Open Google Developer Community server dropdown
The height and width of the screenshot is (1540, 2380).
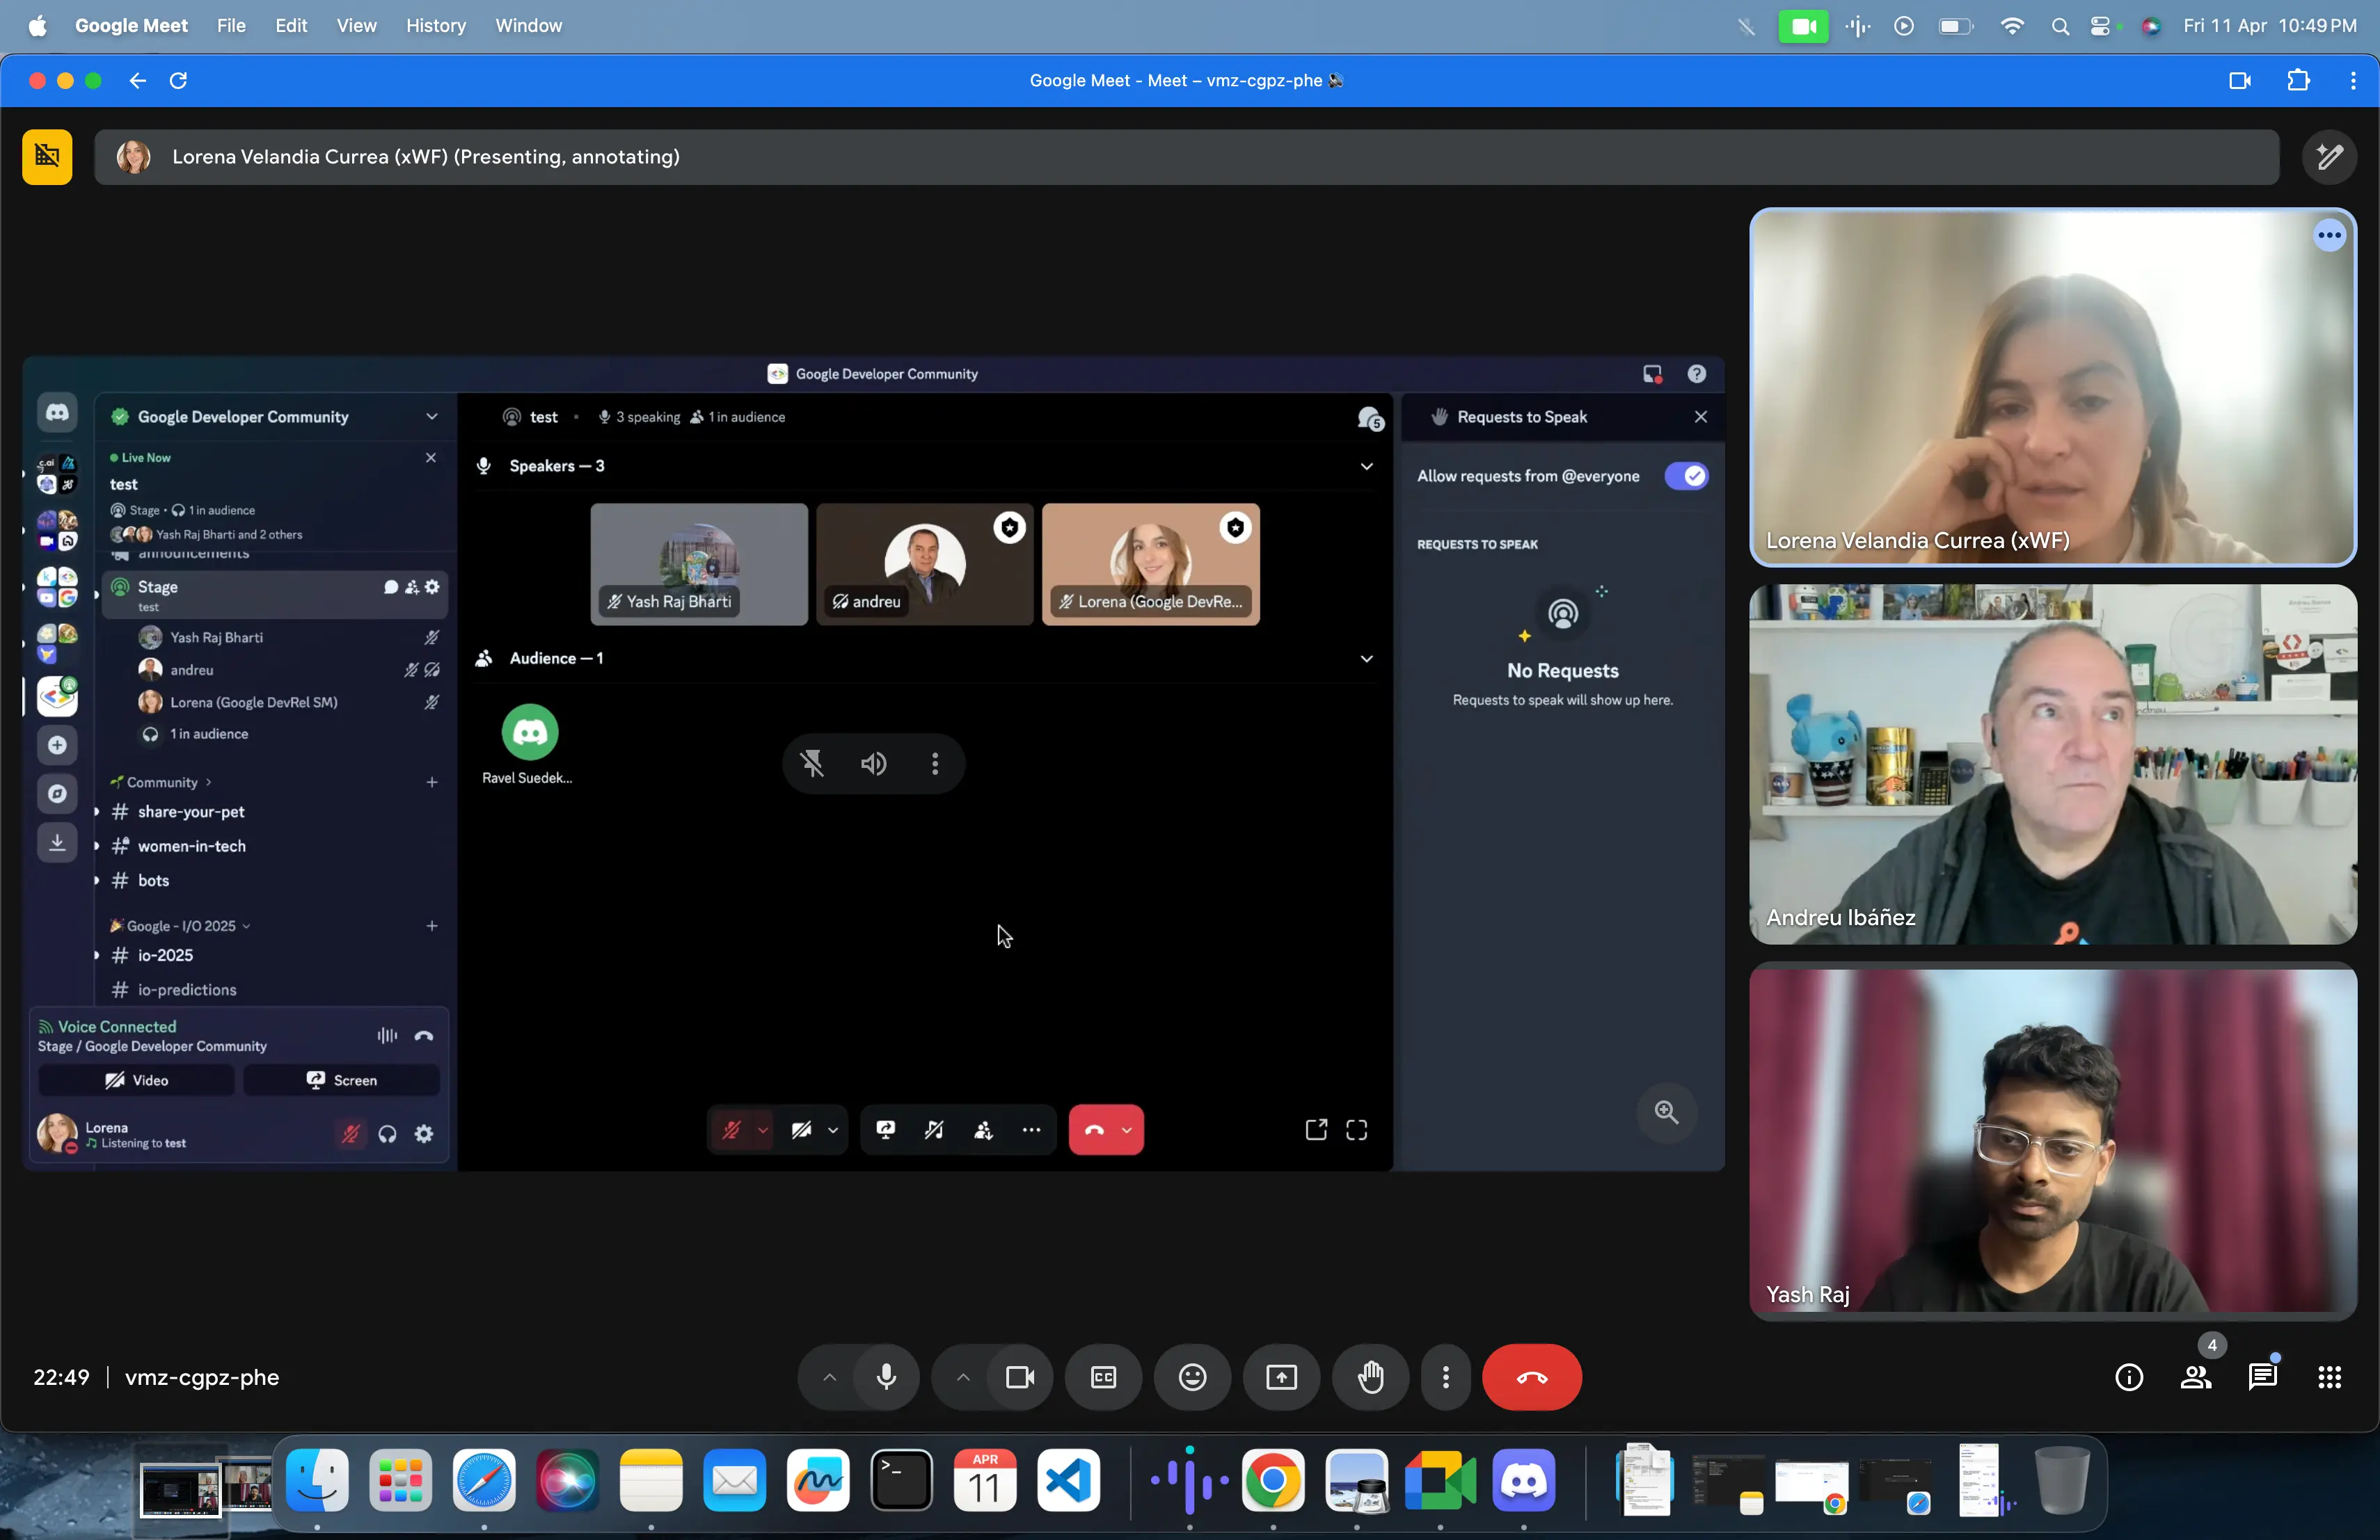click(431, 417)
